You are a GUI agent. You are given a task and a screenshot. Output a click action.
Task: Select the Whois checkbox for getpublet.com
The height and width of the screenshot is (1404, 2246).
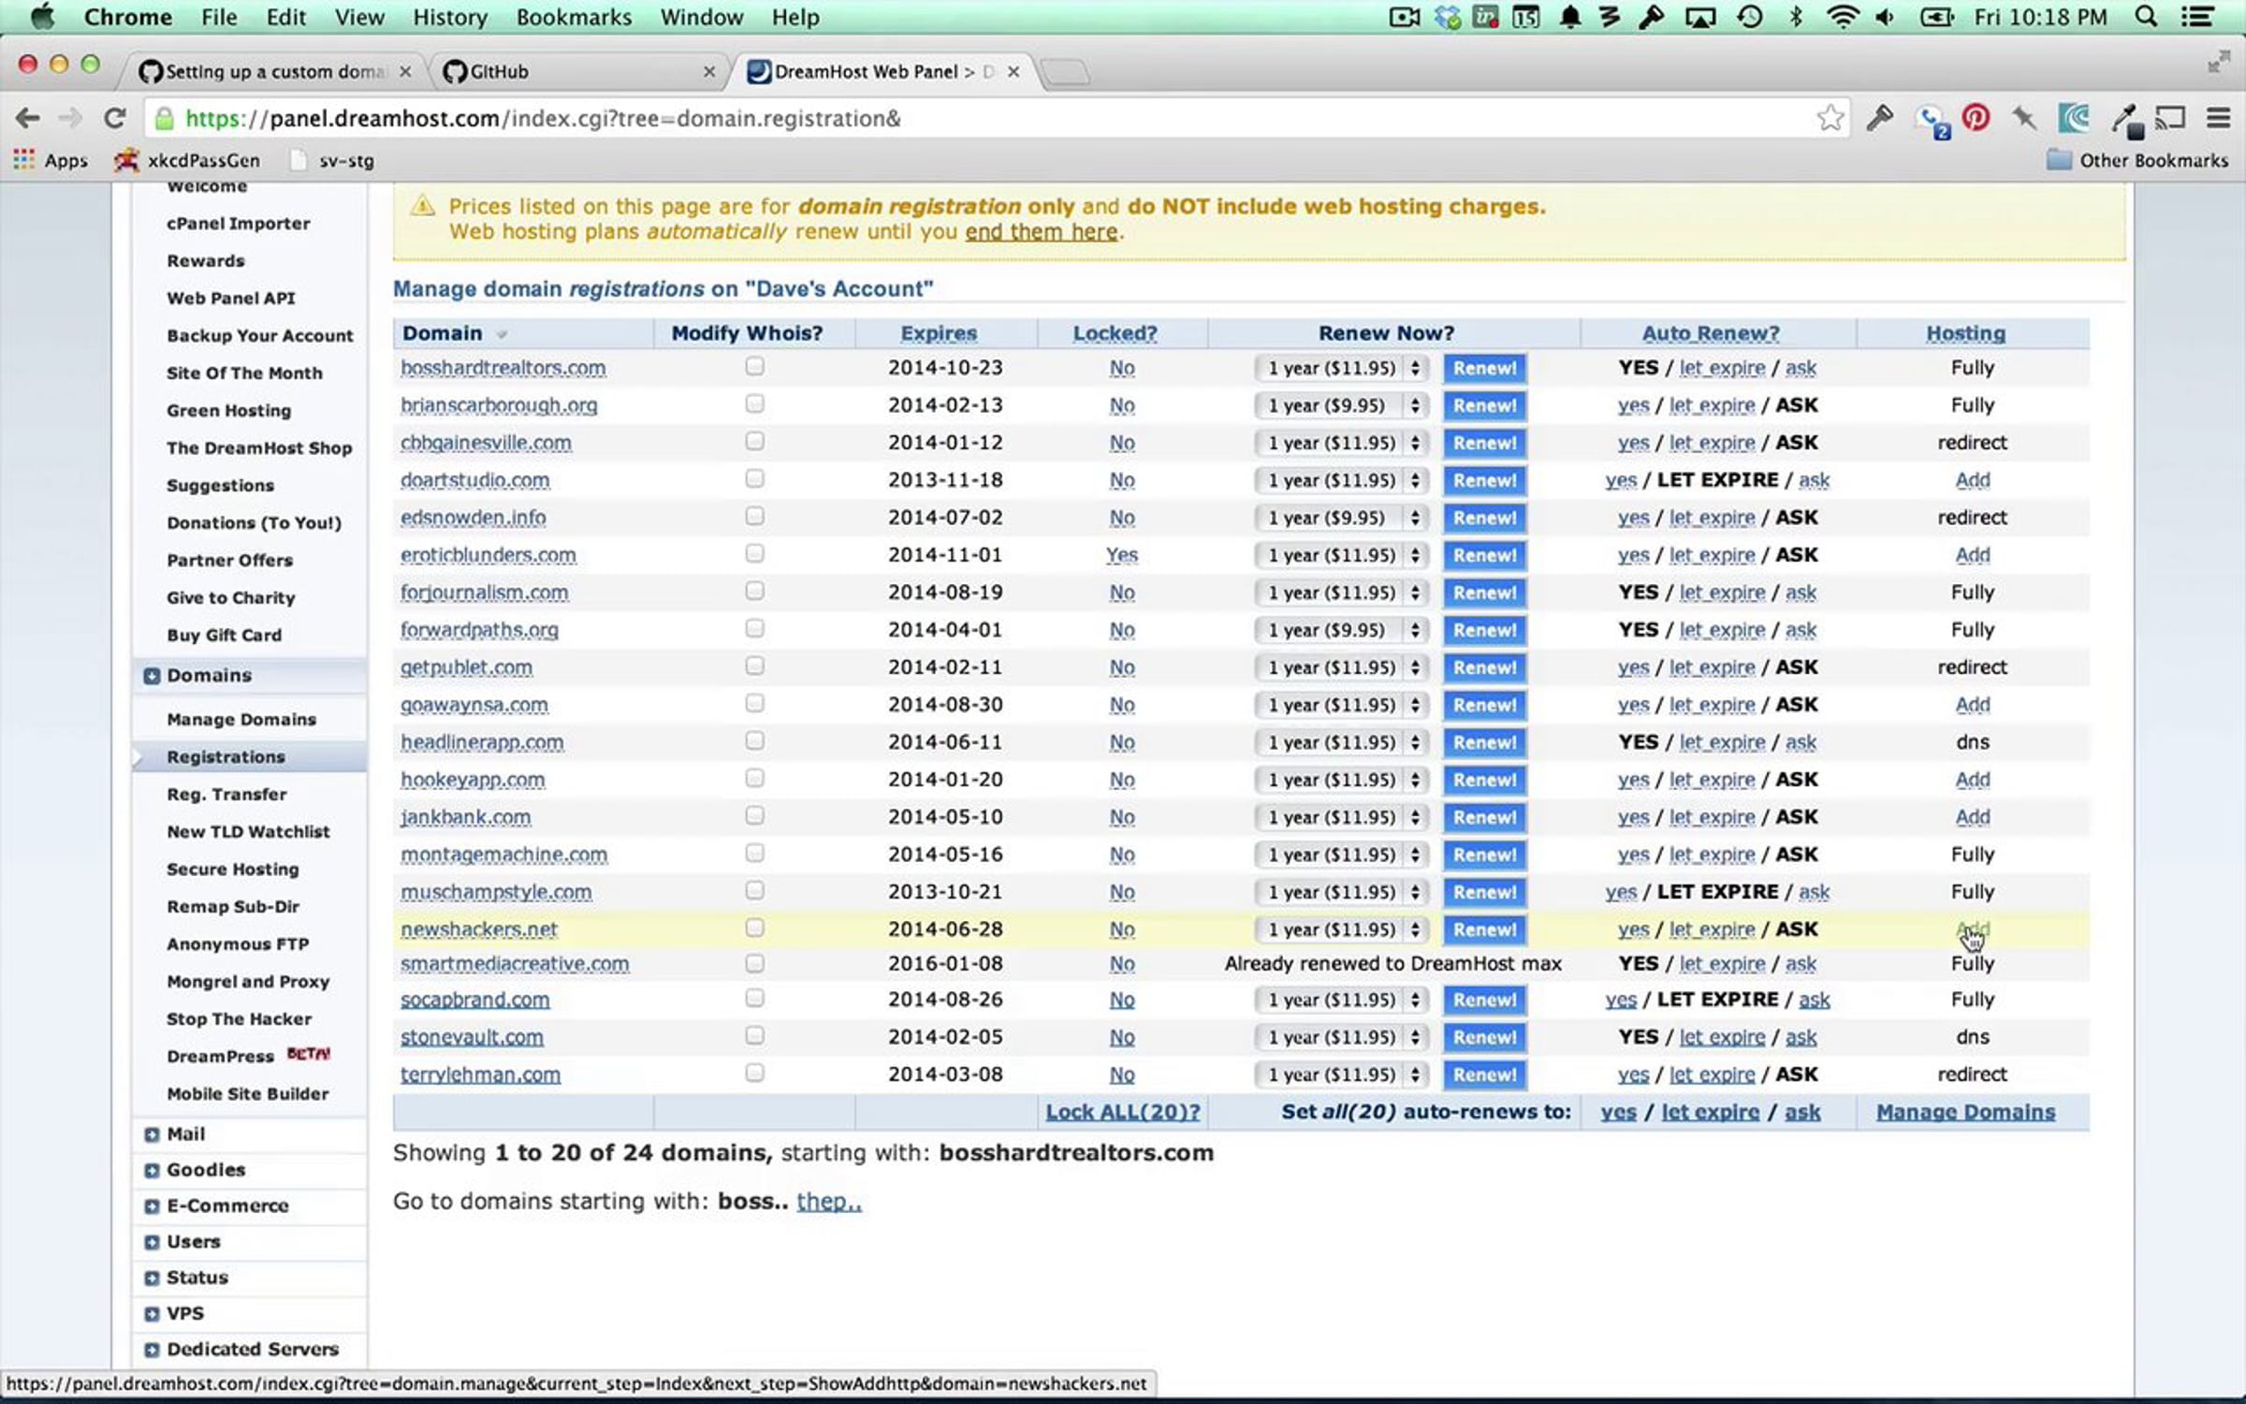tap(754, 666)
